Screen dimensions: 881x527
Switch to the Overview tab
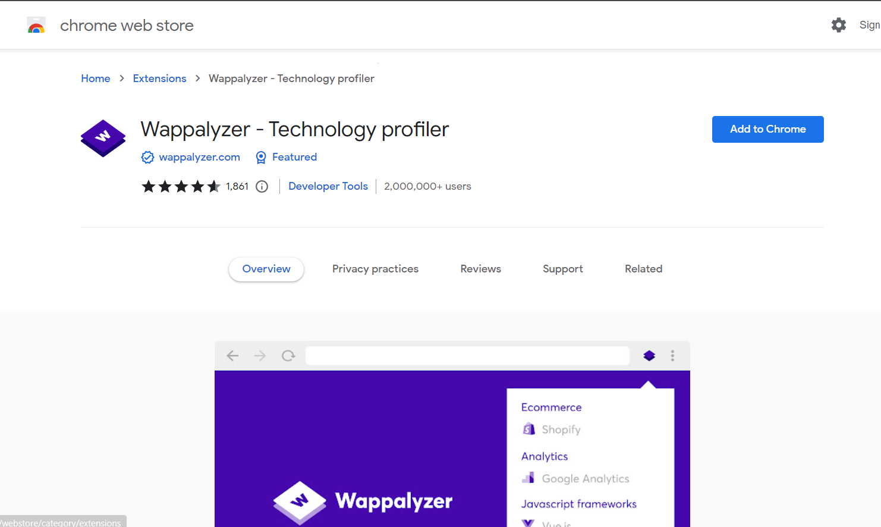[x=266, y=269]
